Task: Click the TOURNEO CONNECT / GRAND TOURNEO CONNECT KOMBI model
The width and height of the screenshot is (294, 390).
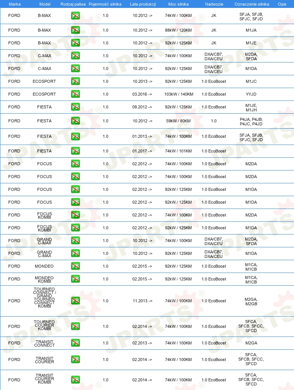Action: pyautogui.click(x=44, y=297)
